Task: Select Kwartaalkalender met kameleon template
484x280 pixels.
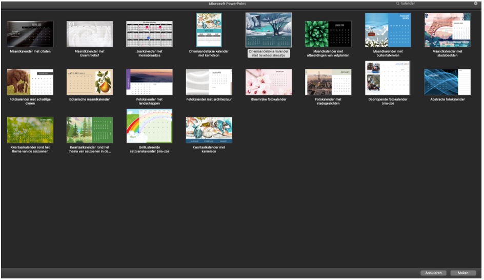Action: [209, 130]
